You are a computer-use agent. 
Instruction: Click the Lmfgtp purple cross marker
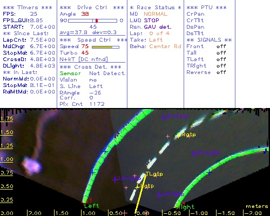[x=159, y=195]
